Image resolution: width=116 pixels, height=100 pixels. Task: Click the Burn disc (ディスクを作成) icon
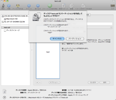18,6
